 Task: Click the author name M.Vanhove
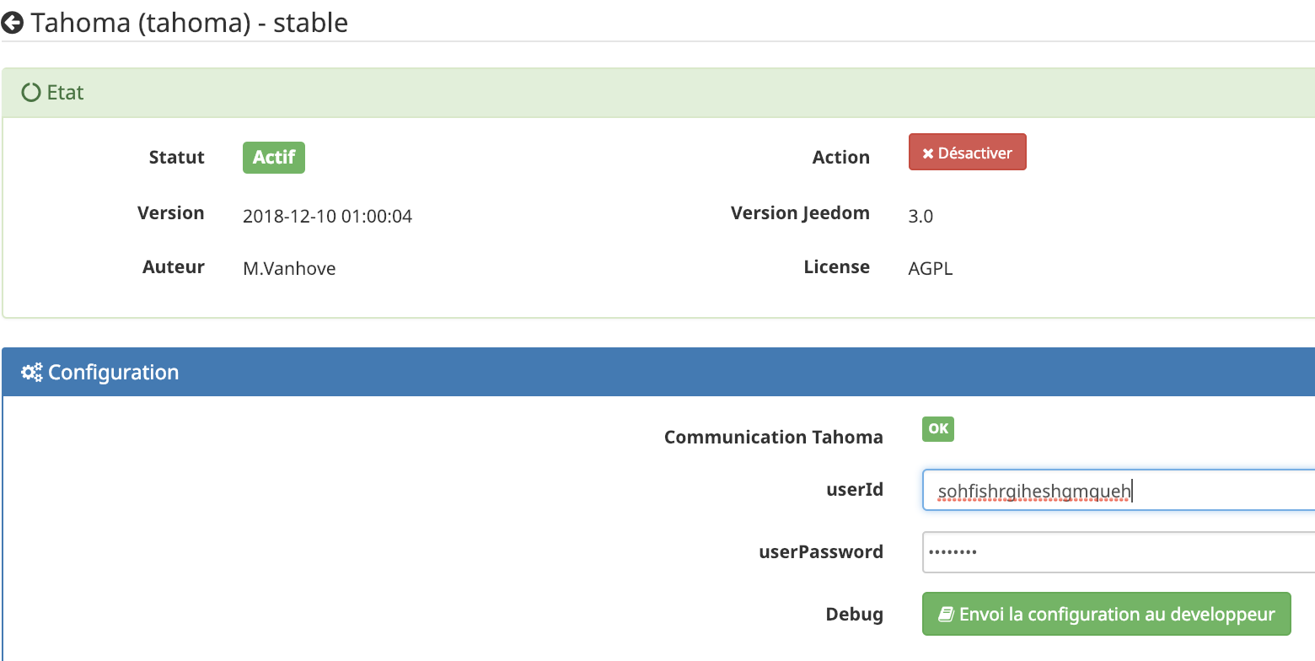pyautogui.click(x=289, y=269)
